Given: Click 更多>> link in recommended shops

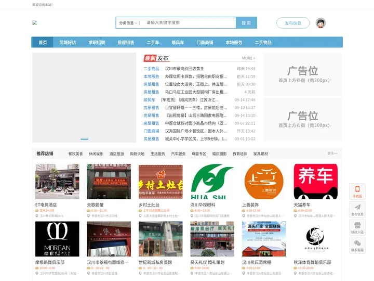Looking at the screenshot, I should tap(332, 153).
